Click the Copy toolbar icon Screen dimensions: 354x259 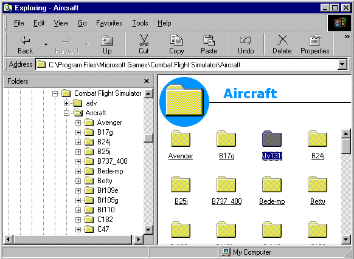tap(176, 40)
